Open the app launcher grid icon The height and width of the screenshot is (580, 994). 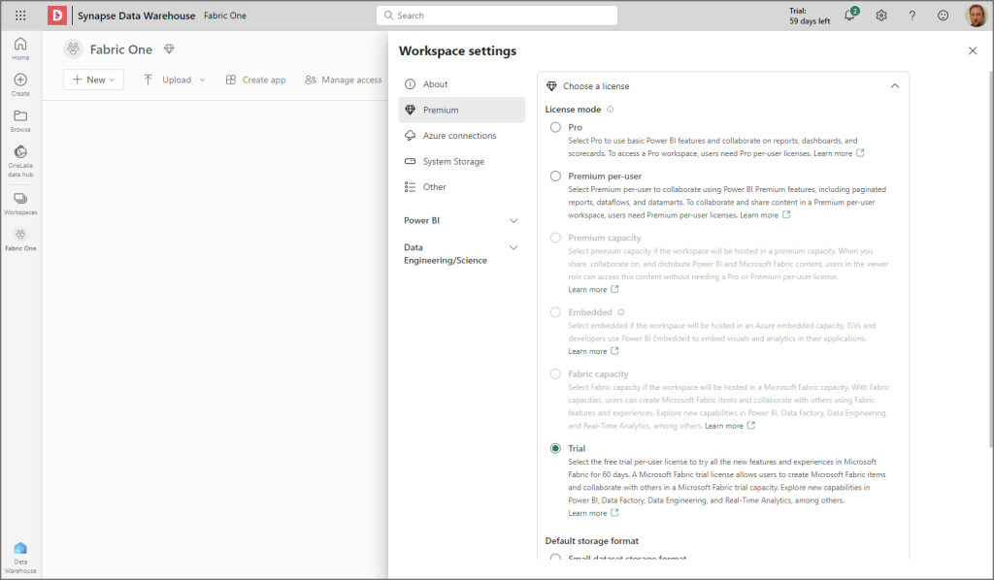[20, 16]
